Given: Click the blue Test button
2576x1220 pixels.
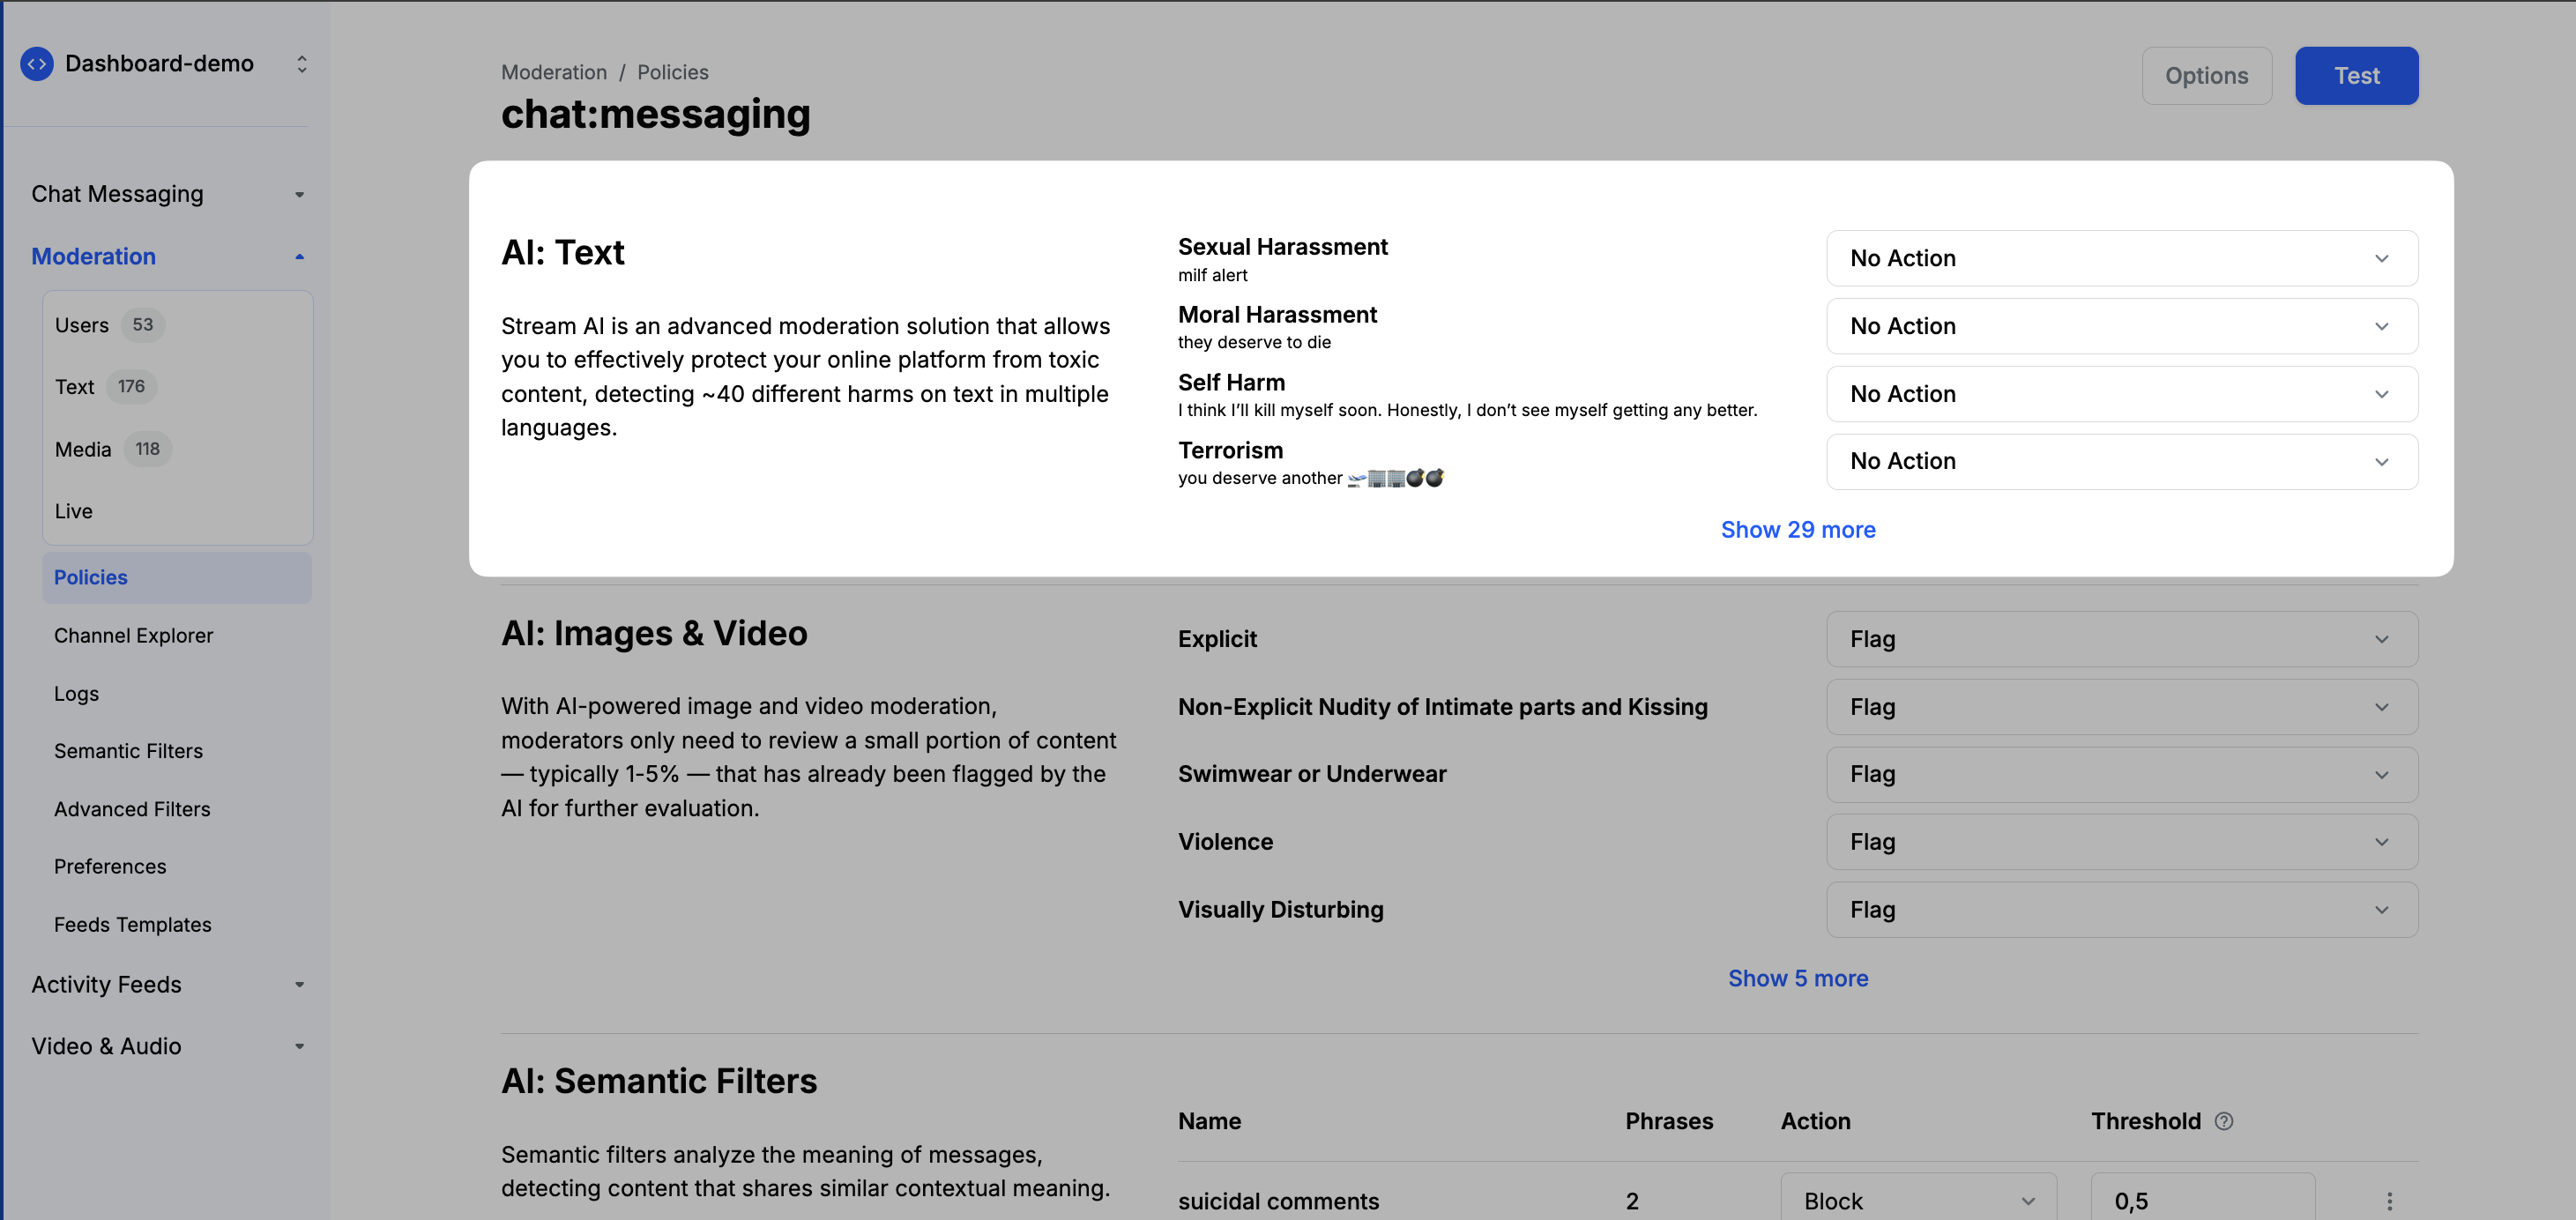Looking at the screenshot, I should pyautogui.click(x=2355, y=76).
